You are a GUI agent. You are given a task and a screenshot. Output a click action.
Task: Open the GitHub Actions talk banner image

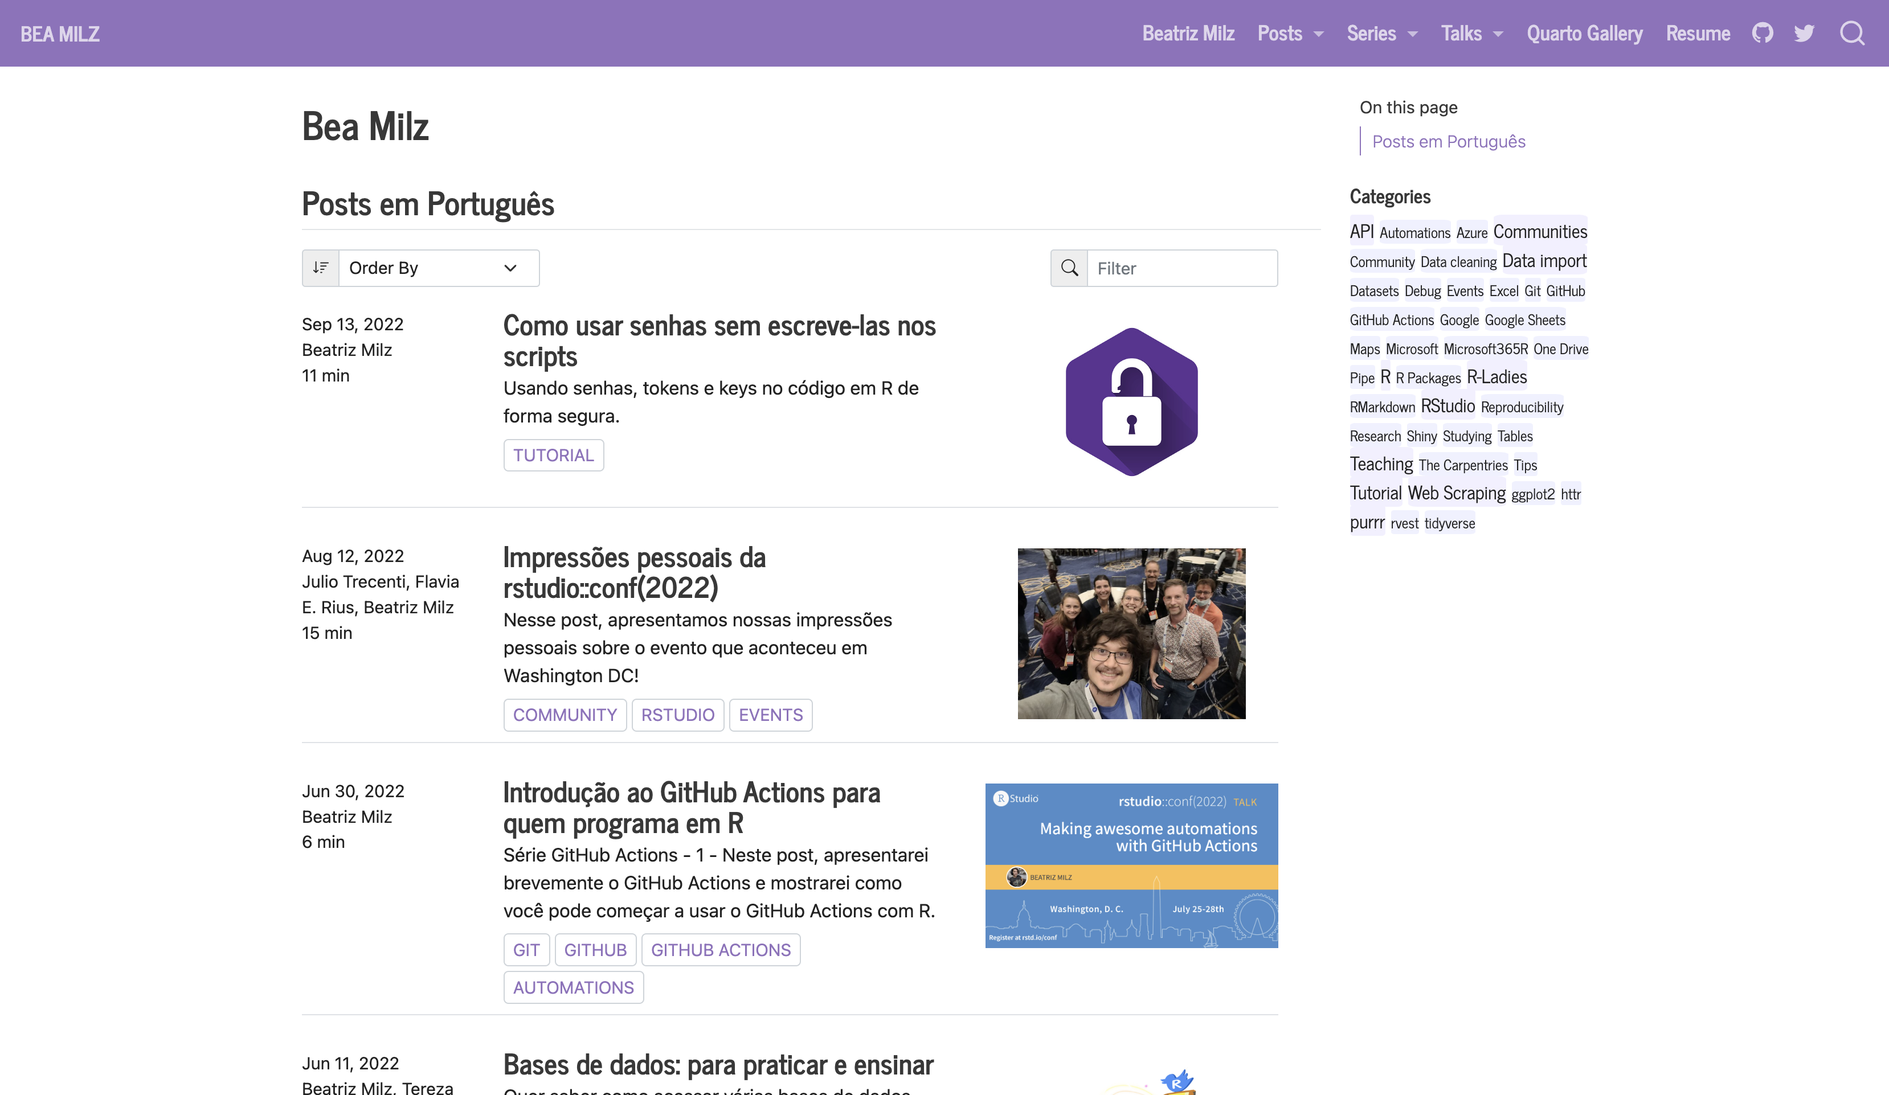click(1130, 865)
